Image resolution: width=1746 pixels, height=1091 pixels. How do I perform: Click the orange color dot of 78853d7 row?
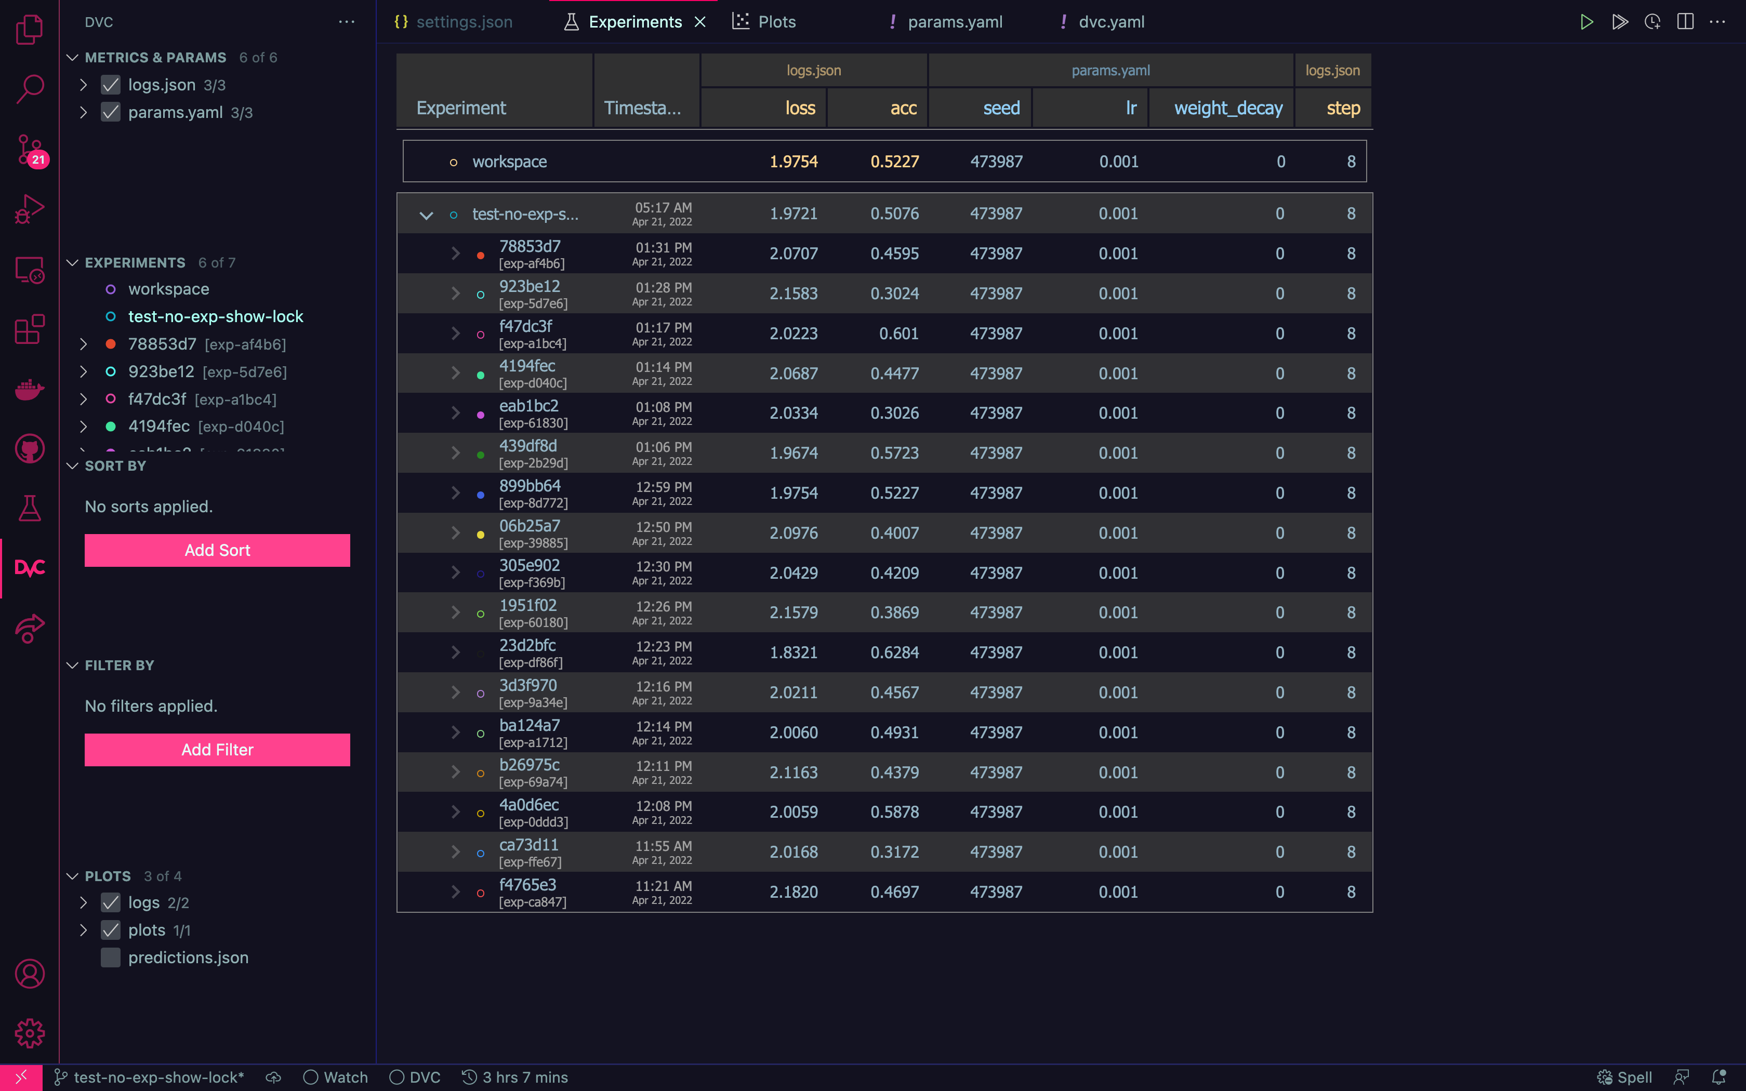[x=481, y=255]
